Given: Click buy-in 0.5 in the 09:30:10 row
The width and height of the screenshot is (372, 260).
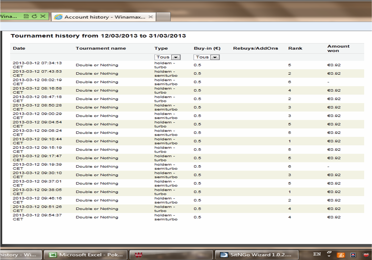Looking at the screenshot, I should [197, 175].
